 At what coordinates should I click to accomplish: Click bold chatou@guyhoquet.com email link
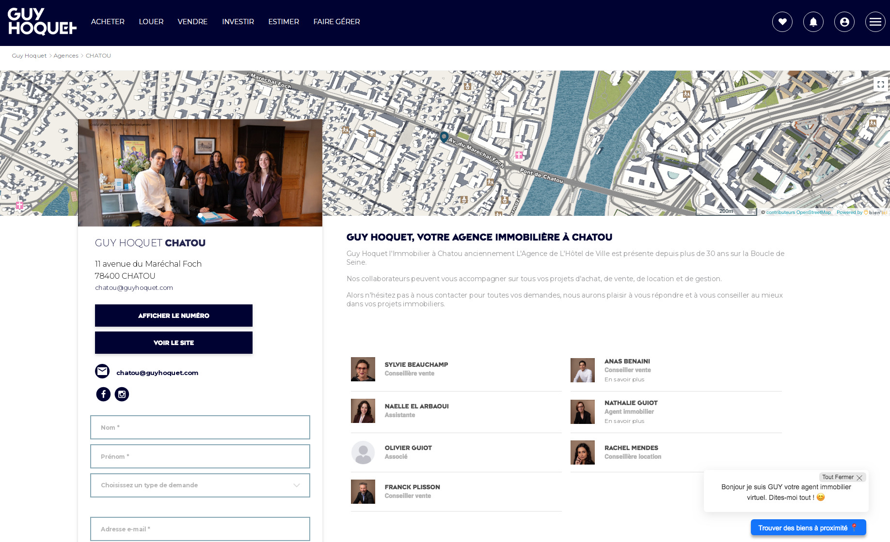tap(157, 373)
